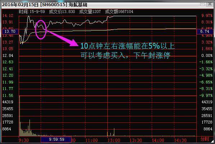Click the 14:30 time axis label
The width and height of the screenshot is (215, 144).
(x=180, y=140)
